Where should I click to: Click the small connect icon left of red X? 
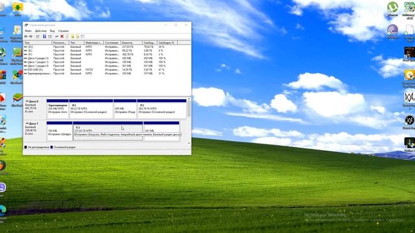pyautogui.click(x=56, y=36)
